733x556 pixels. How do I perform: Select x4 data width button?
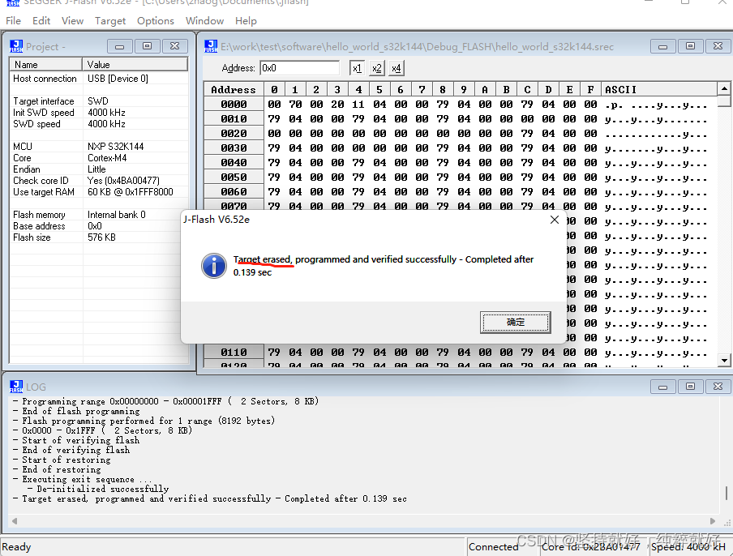tap(397, 68)
